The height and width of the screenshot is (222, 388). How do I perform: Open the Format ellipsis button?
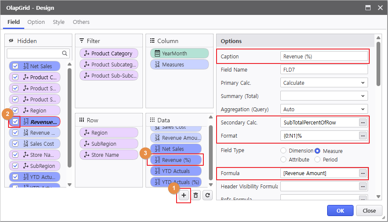362,136
